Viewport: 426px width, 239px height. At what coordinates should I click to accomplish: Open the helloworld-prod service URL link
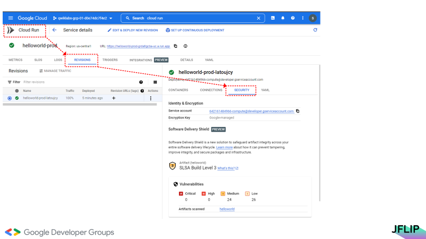pyautogui.click(x=138, y=46)
